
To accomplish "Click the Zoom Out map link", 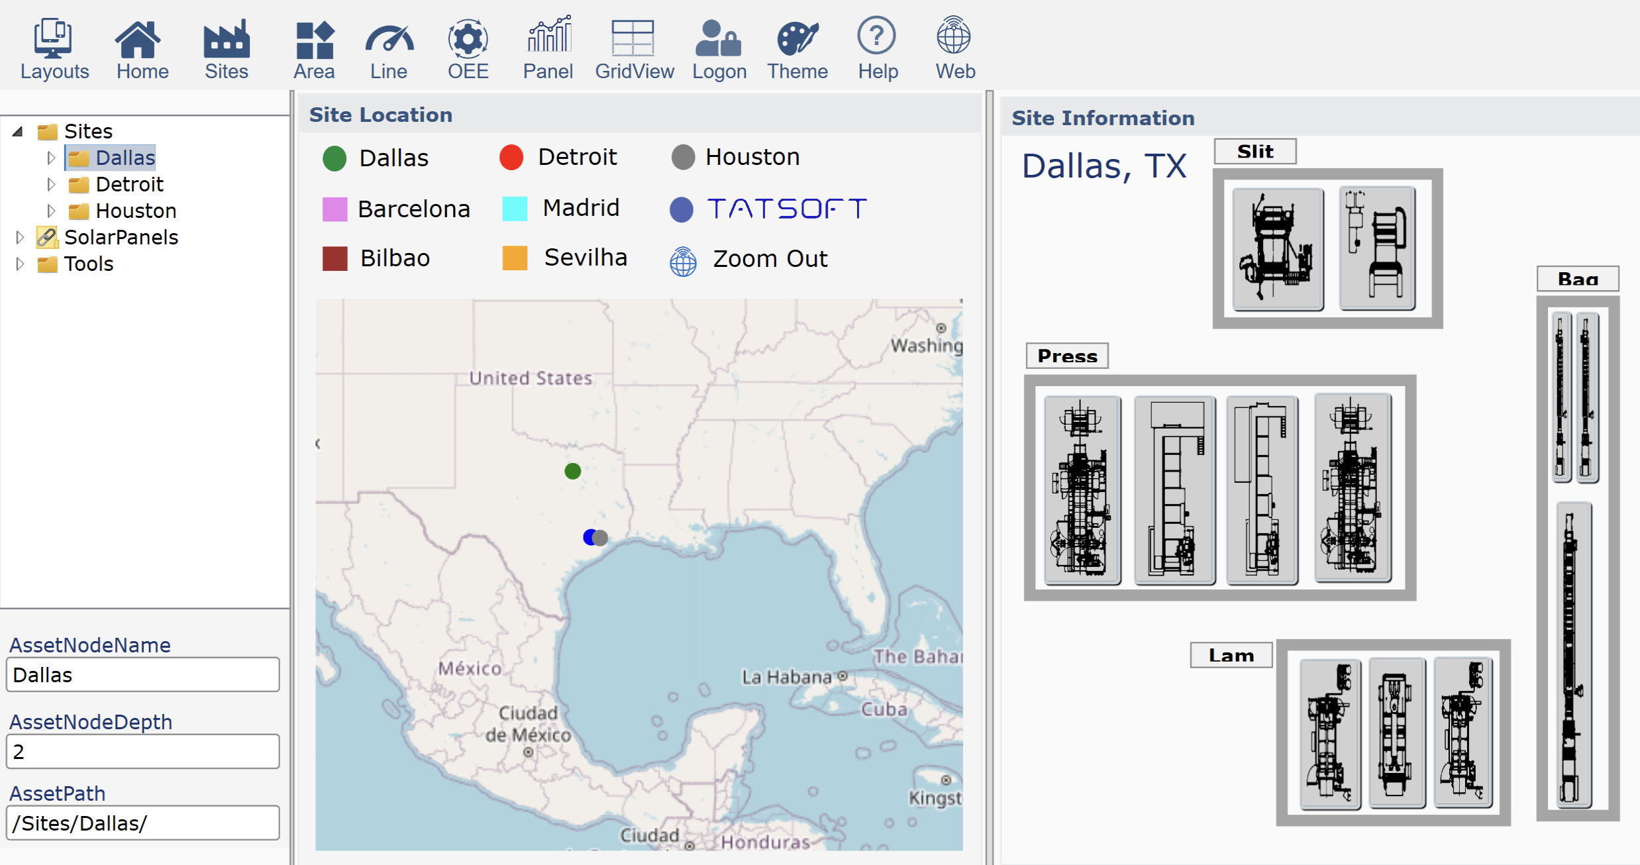I will tap(769, 259).
